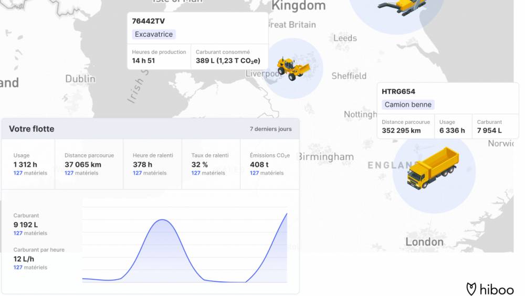Click the partially visible machine at top right

click(402, 6)
